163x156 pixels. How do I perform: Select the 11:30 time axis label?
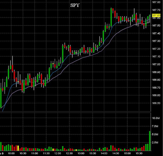click(46, 153)
